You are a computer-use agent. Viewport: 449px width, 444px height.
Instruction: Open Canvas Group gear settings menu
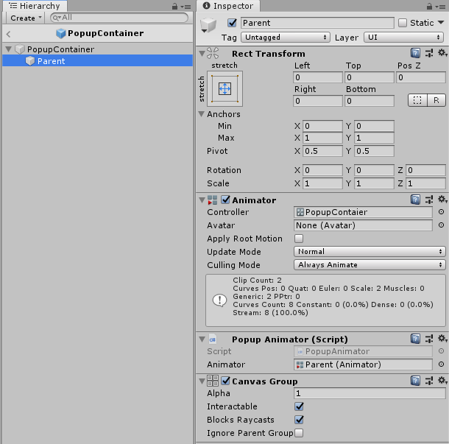442,381
